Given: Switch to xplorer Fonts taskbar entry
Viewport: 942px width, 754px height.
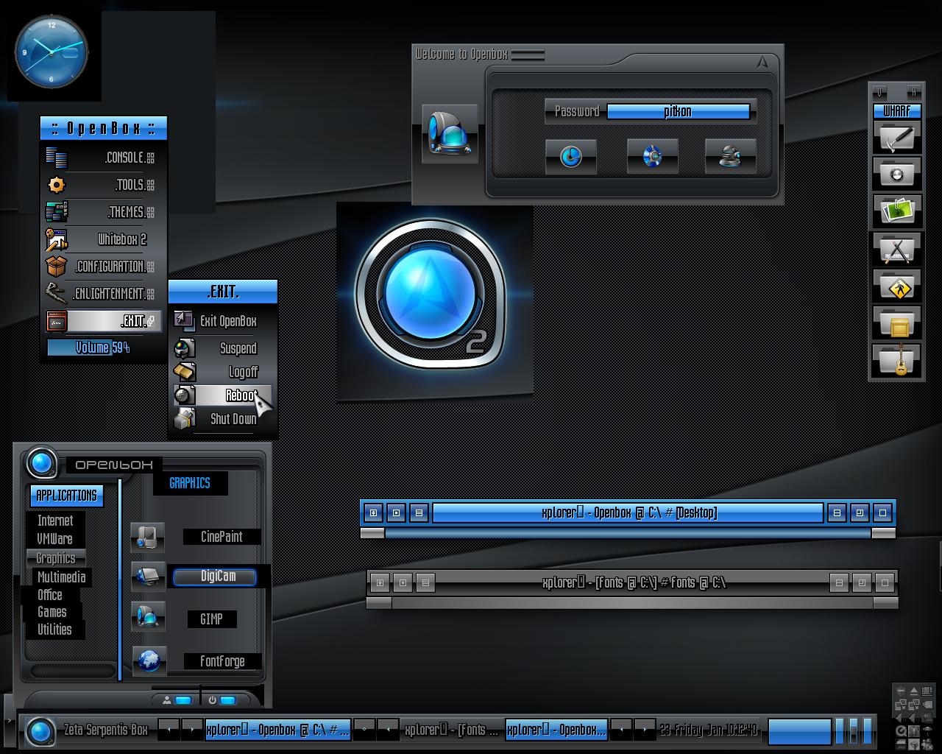Looking at the screenshot, I should 452,730.
